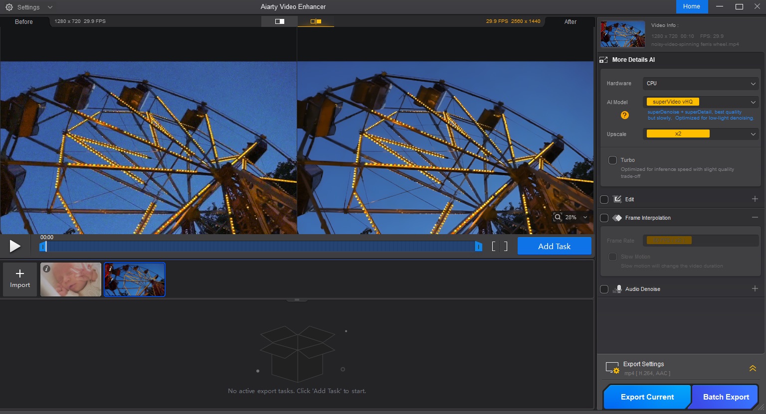Click the Batch Export button
The height and width of the screenshot is (414, 766).
click(x=725, y=397)
